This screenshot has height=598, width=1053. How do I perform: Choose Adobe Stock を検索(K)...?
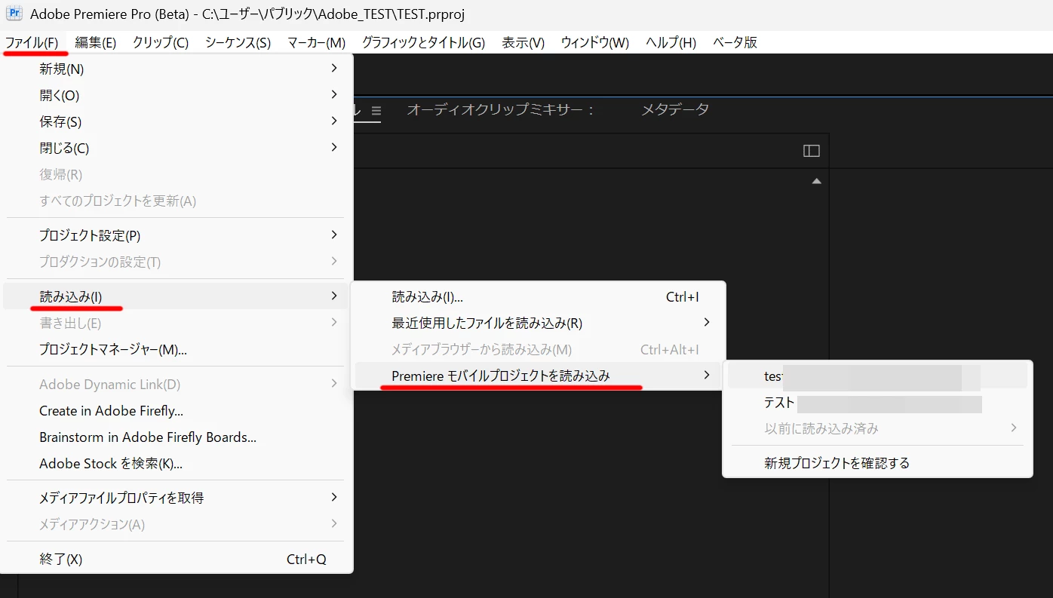[x=177, y=464]
